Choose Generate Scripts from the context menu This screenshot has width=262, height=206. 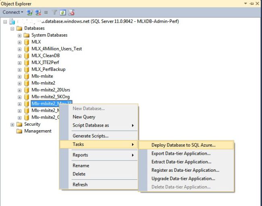pyautogui.click(x=99, y=136)
